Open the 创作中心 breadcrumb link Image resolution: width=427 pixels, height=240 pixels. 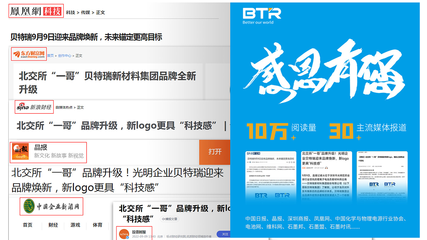pos(64,56)
